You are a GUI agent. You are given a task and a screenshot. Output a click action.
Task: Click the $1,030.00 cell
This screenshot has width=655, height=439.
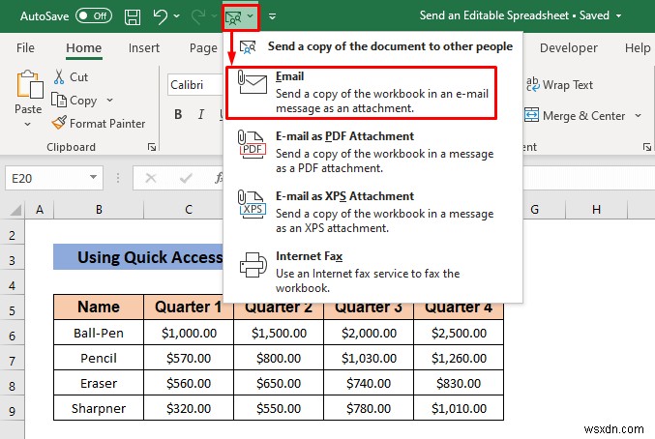369,358
